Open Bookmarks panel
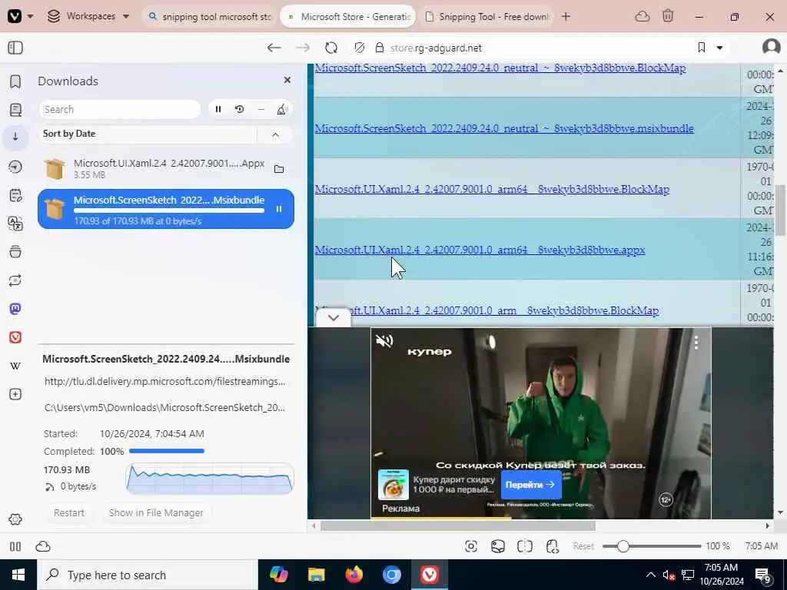The height and width of the screenshot is (590, 787). (15, 81)
